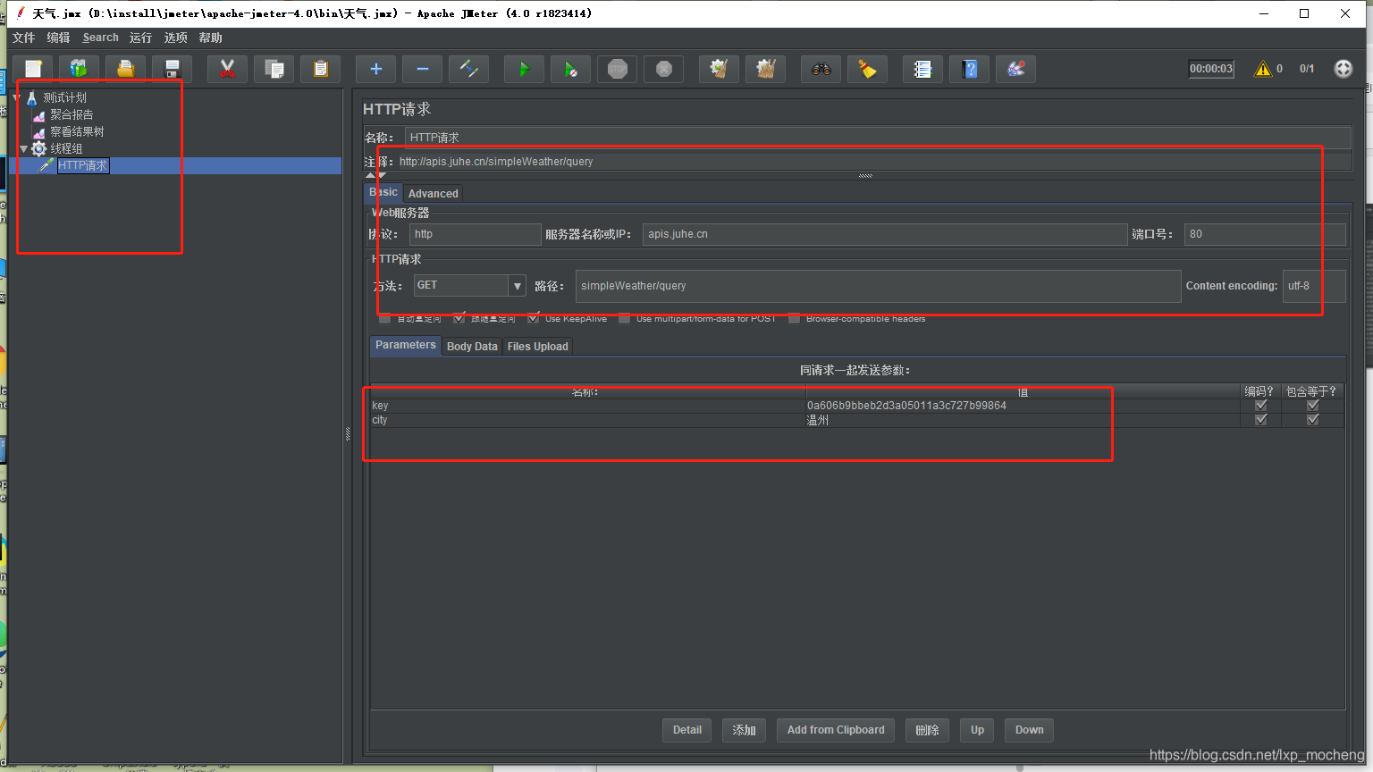Click Start no pauses icon
The height and width of the screenshot is (772, 1373).
[570, 69]
